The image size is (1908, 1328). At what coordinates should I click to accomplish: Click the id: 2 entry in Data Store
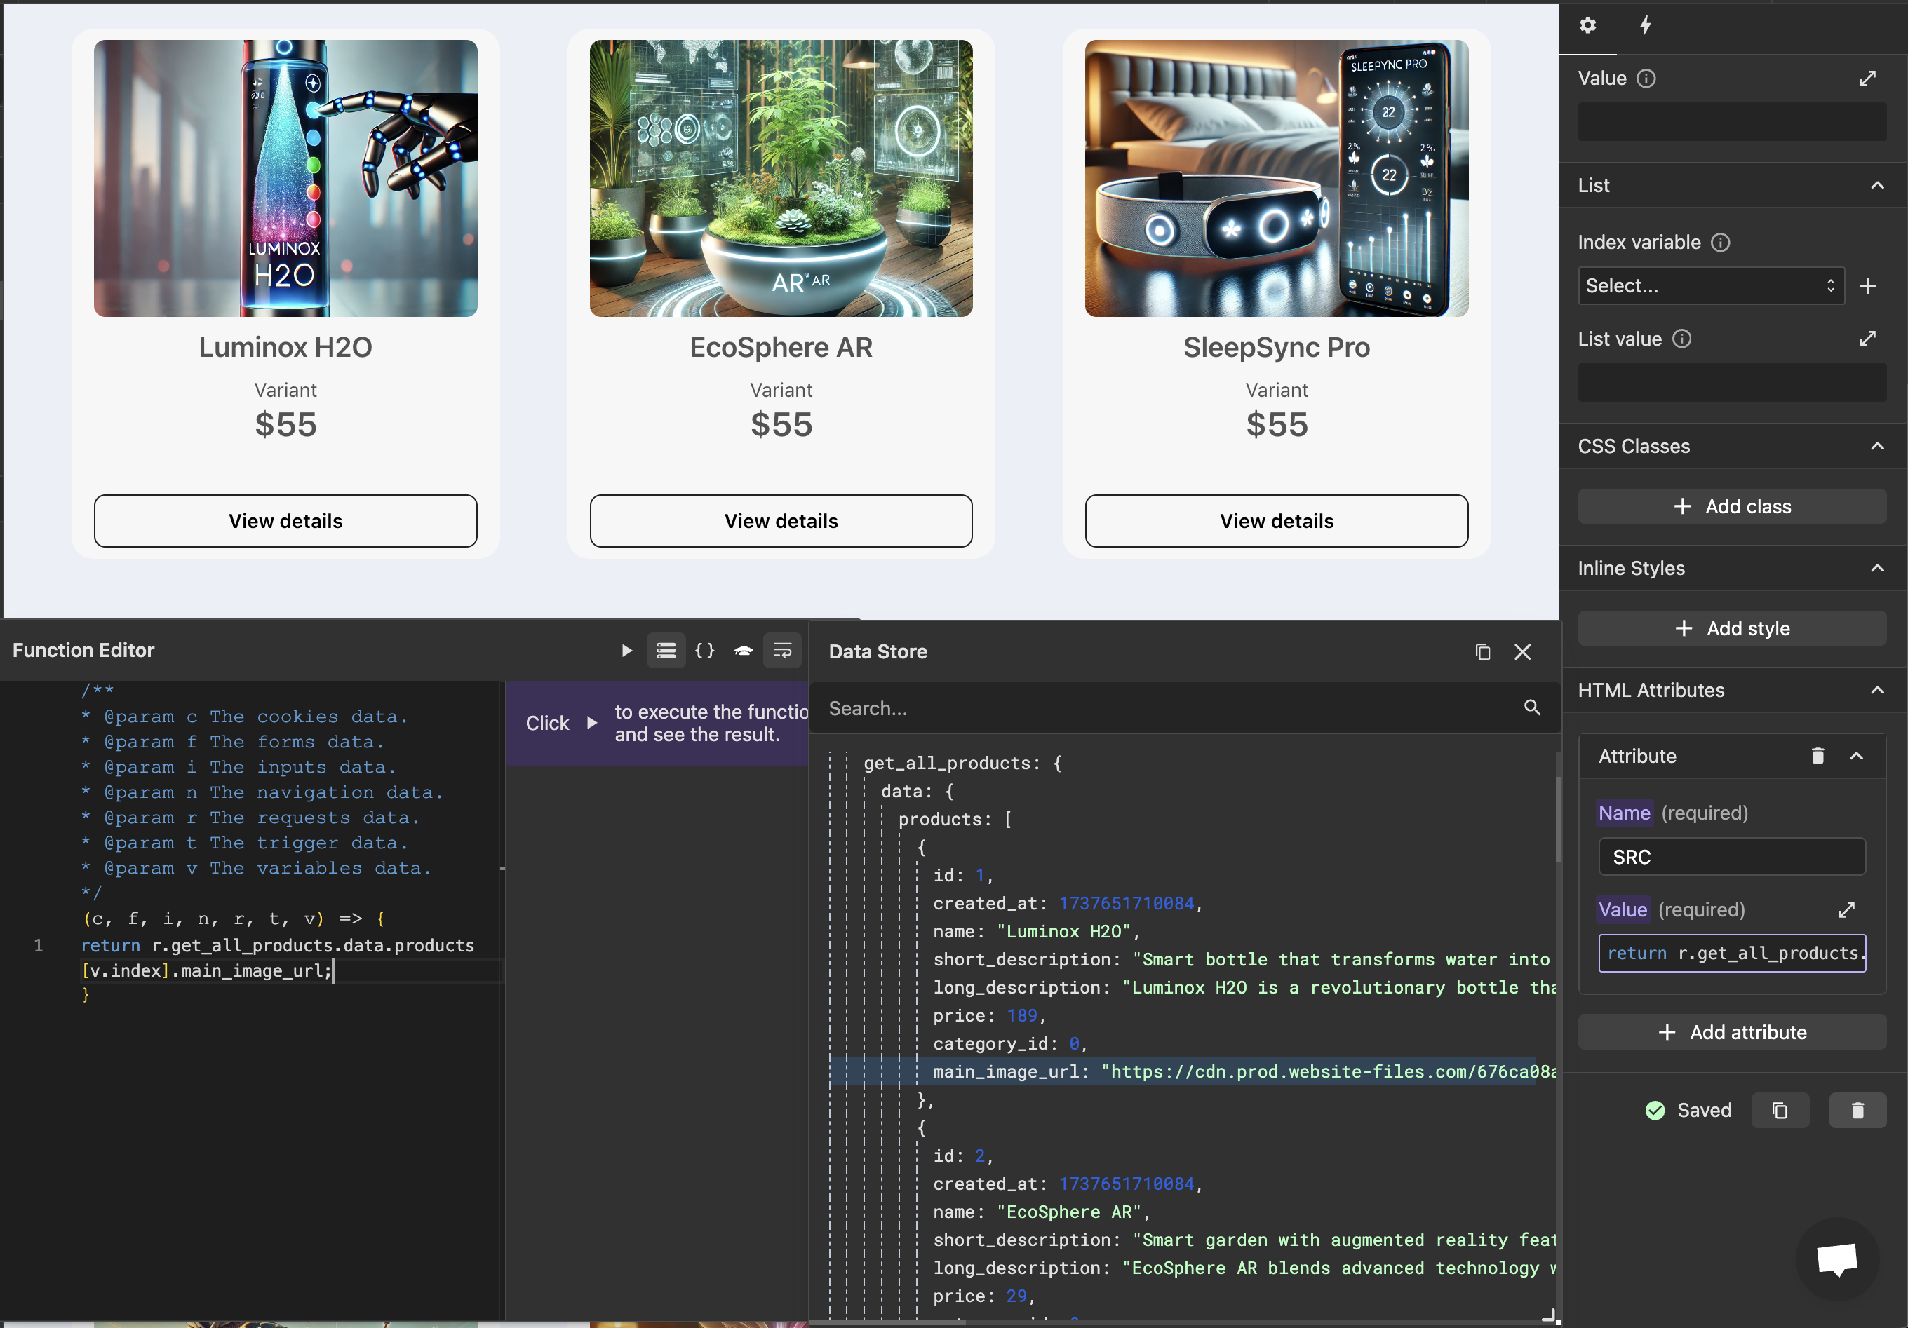962,1156
